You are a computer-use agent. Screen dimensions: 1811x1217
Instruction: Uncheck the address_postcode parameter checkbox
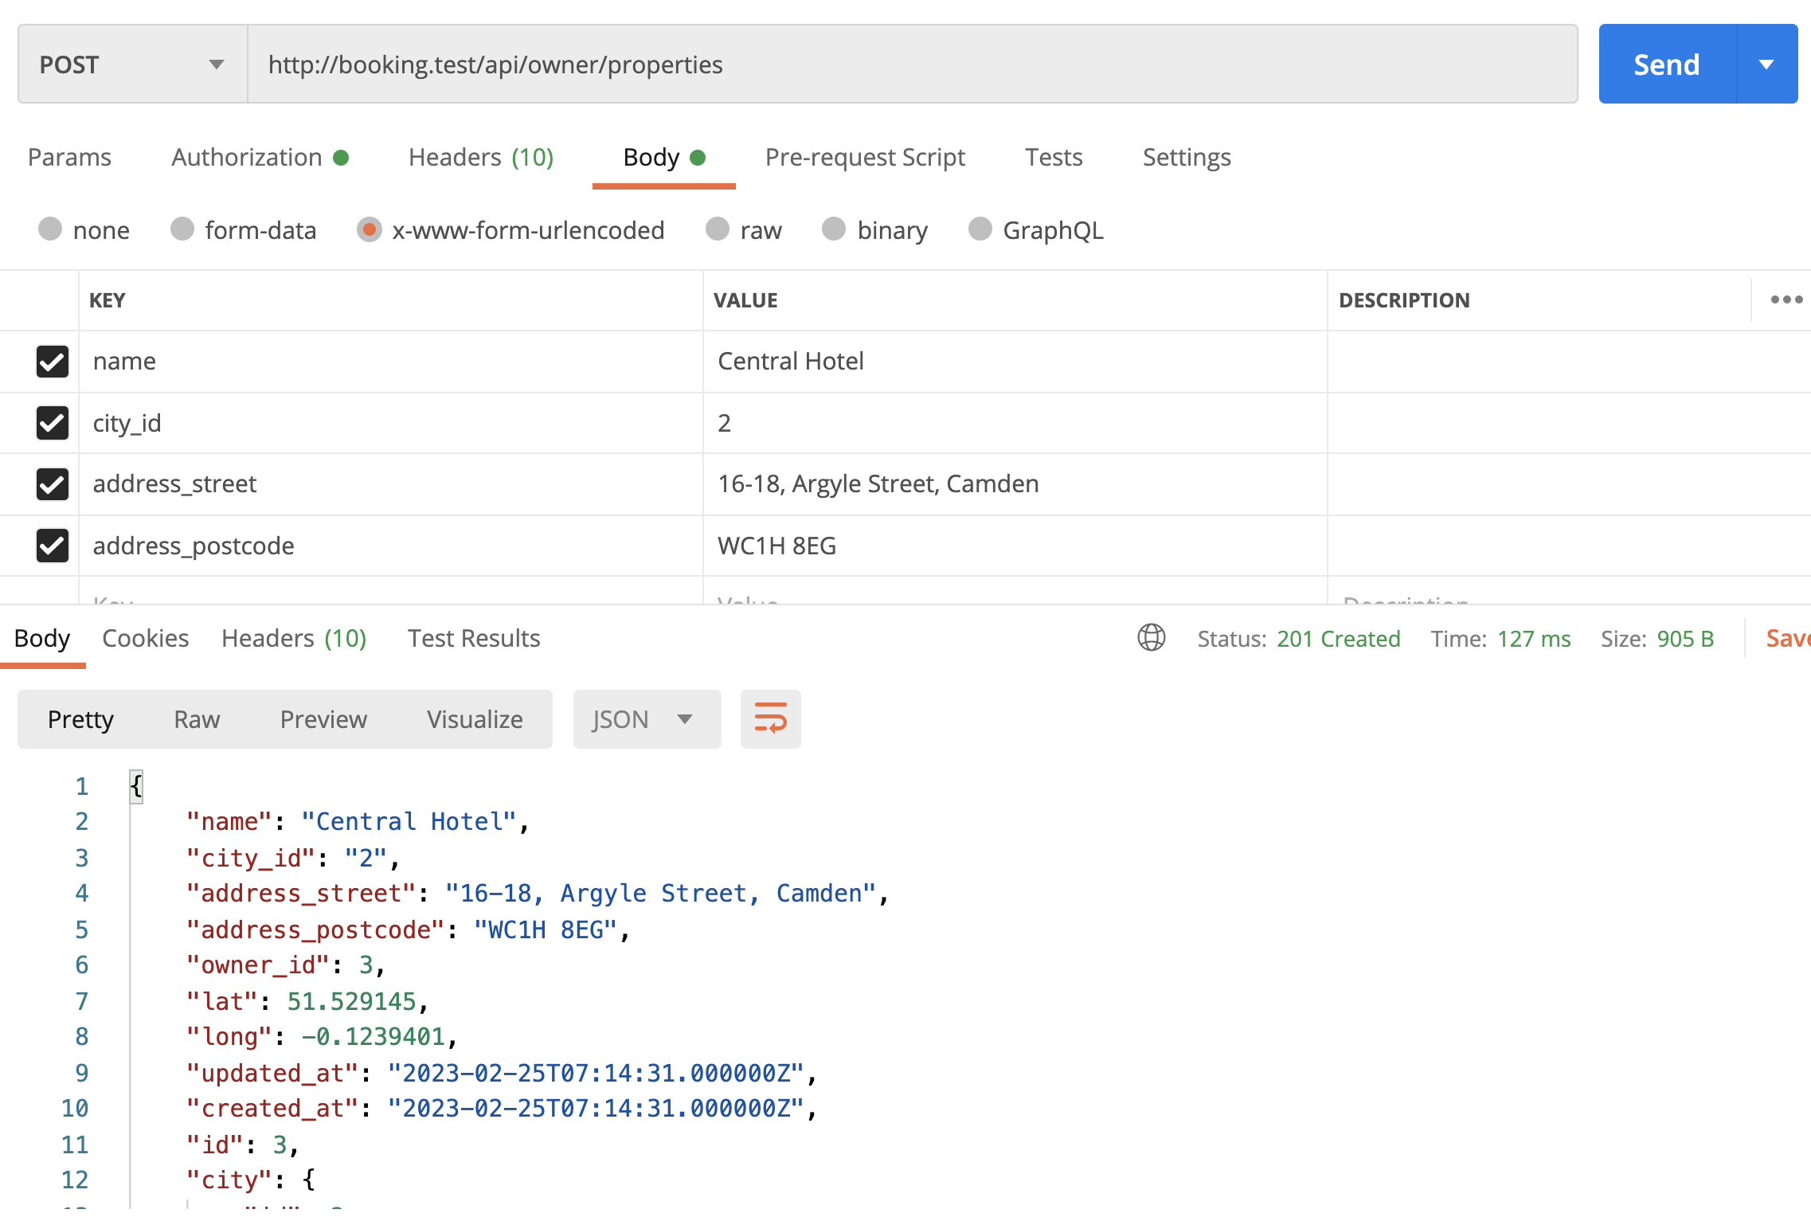pyautogui.click(x=53, y=546)
